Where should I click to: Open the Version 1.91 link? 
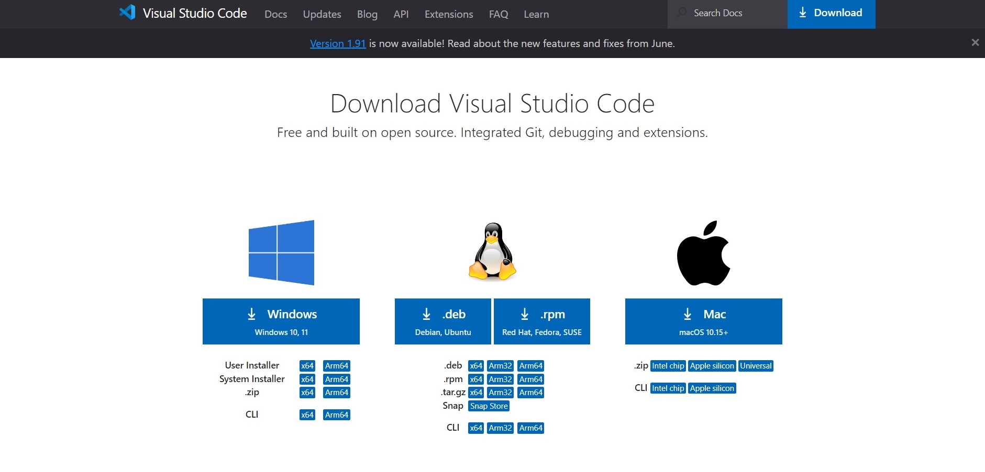[x=338, y=43]
